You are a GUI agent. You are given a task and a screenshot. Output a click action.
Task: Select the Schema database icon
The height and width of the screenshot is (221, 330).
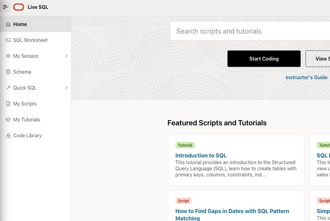(x=8, y=72)
